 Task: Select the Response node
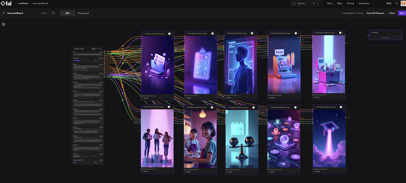point(385,35)
